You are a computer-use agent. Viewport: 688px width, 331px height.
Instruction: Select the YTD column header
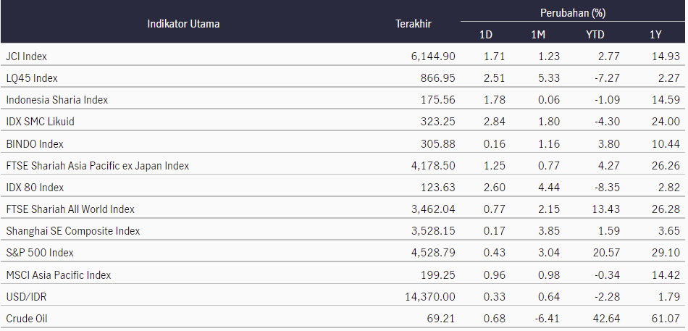pyautogui.click(x=595, y=35)
